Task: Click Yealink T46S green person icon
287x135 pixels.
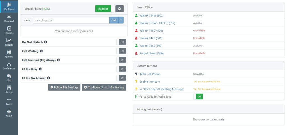Action: pyautogui.click(x=136, y=46)
